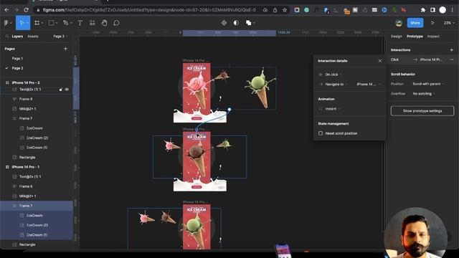Click the browser share icon
459x258 pixels.
(275, 10)
